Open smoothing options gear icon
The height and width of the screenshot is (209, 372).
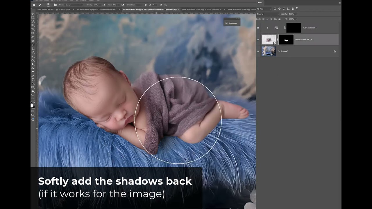click(x=146, y=5)
